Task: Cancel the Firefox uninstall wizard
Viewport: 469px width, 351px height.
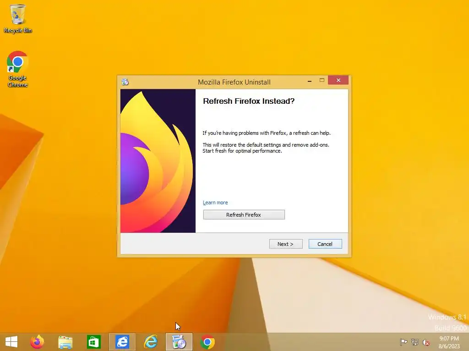Action: point(325,244)
